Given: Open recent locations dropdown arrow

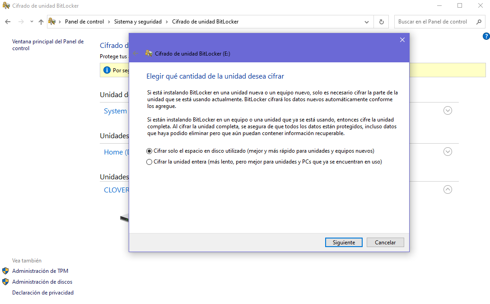Looking at the screenshot, I should 32,22.
